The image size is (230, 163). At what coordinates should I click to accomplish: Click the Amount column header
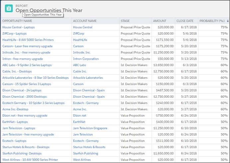[160, 21]
